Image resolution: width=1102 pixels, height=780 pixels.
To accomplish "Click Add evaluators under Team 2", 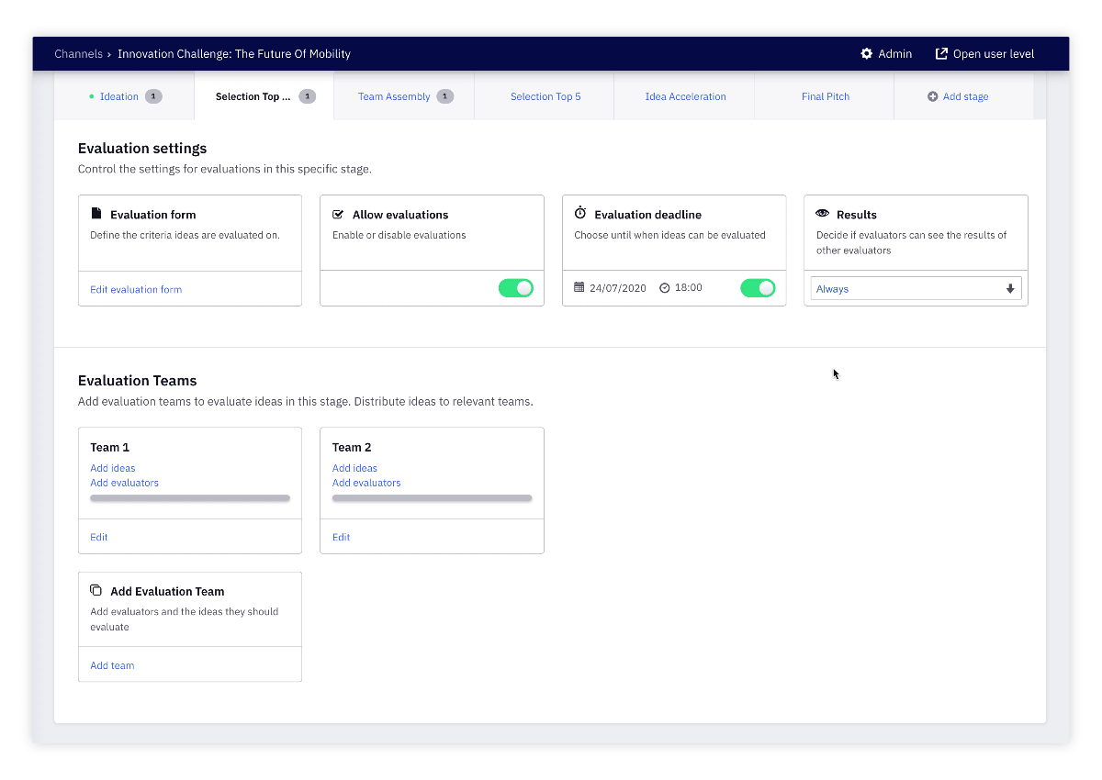I will (x=366, y=483).
